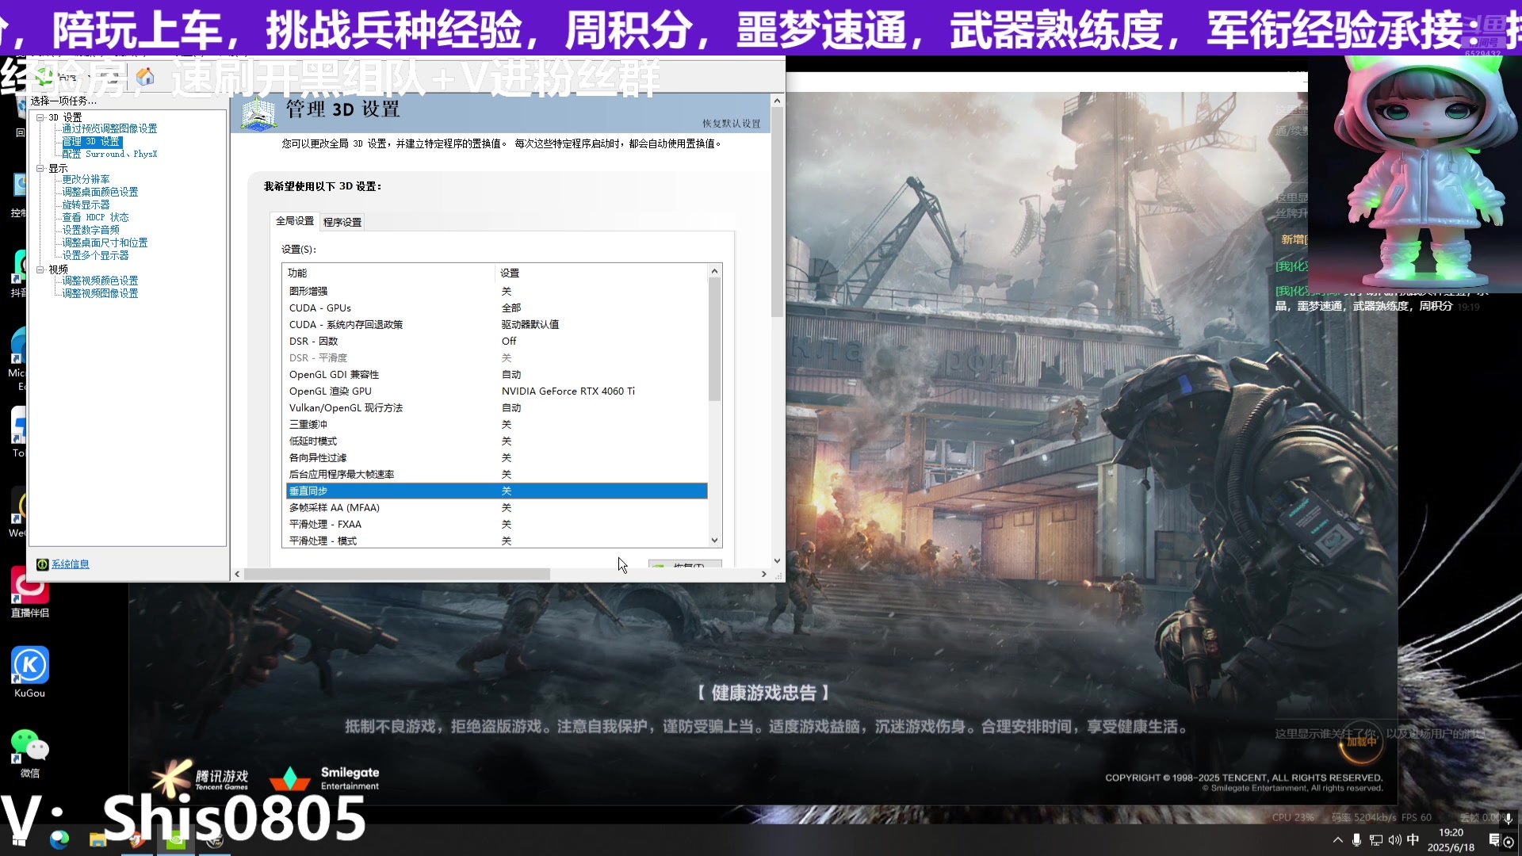Image resolution: width=1522 pixels, height=856 pixels.
Task: Select 多帧采样 AA (MFAA) row
Action: point(496,507)
